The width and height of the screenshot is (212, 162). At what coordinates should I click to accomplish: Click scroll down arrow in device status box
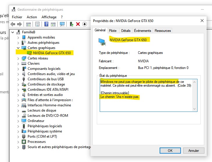(x=195, y=109)
